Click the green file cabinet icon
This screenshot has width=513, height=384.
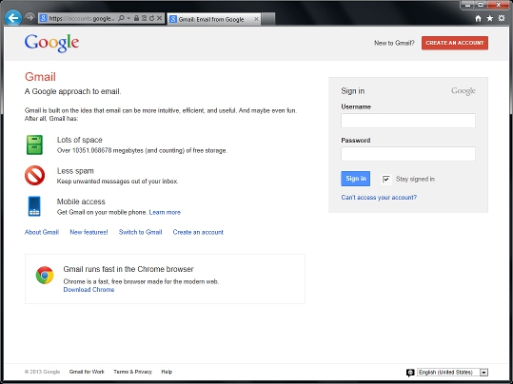coord(34,144)
